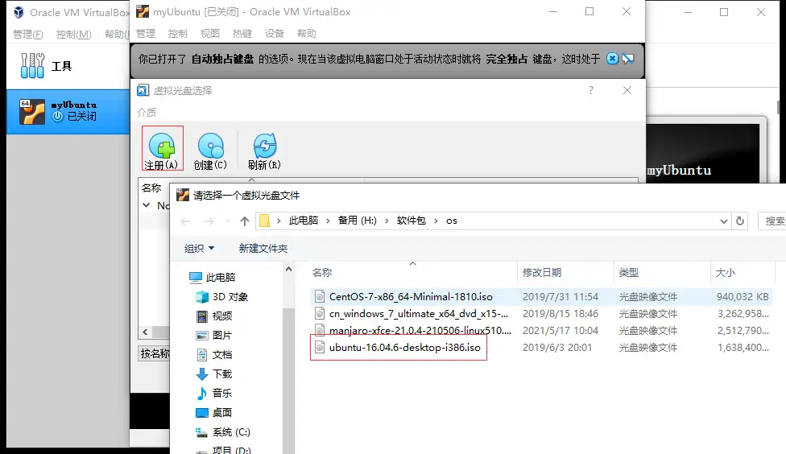The width and height of the screenshot is (786, 454).
Task: Select the 工具 (Tools) icon in VirtualBox Manager
Action: point(33,66)
